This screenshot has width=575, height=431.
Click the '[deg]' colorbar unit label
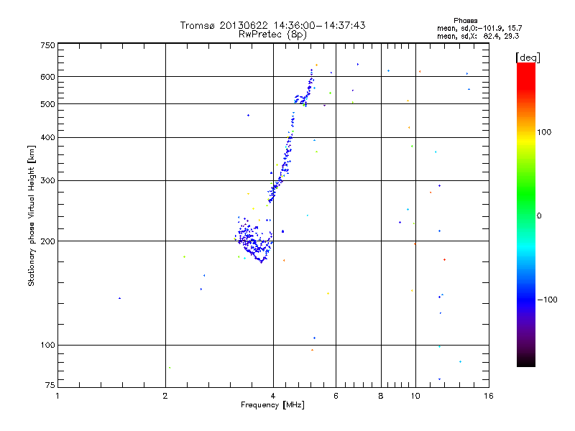(528, 57)
